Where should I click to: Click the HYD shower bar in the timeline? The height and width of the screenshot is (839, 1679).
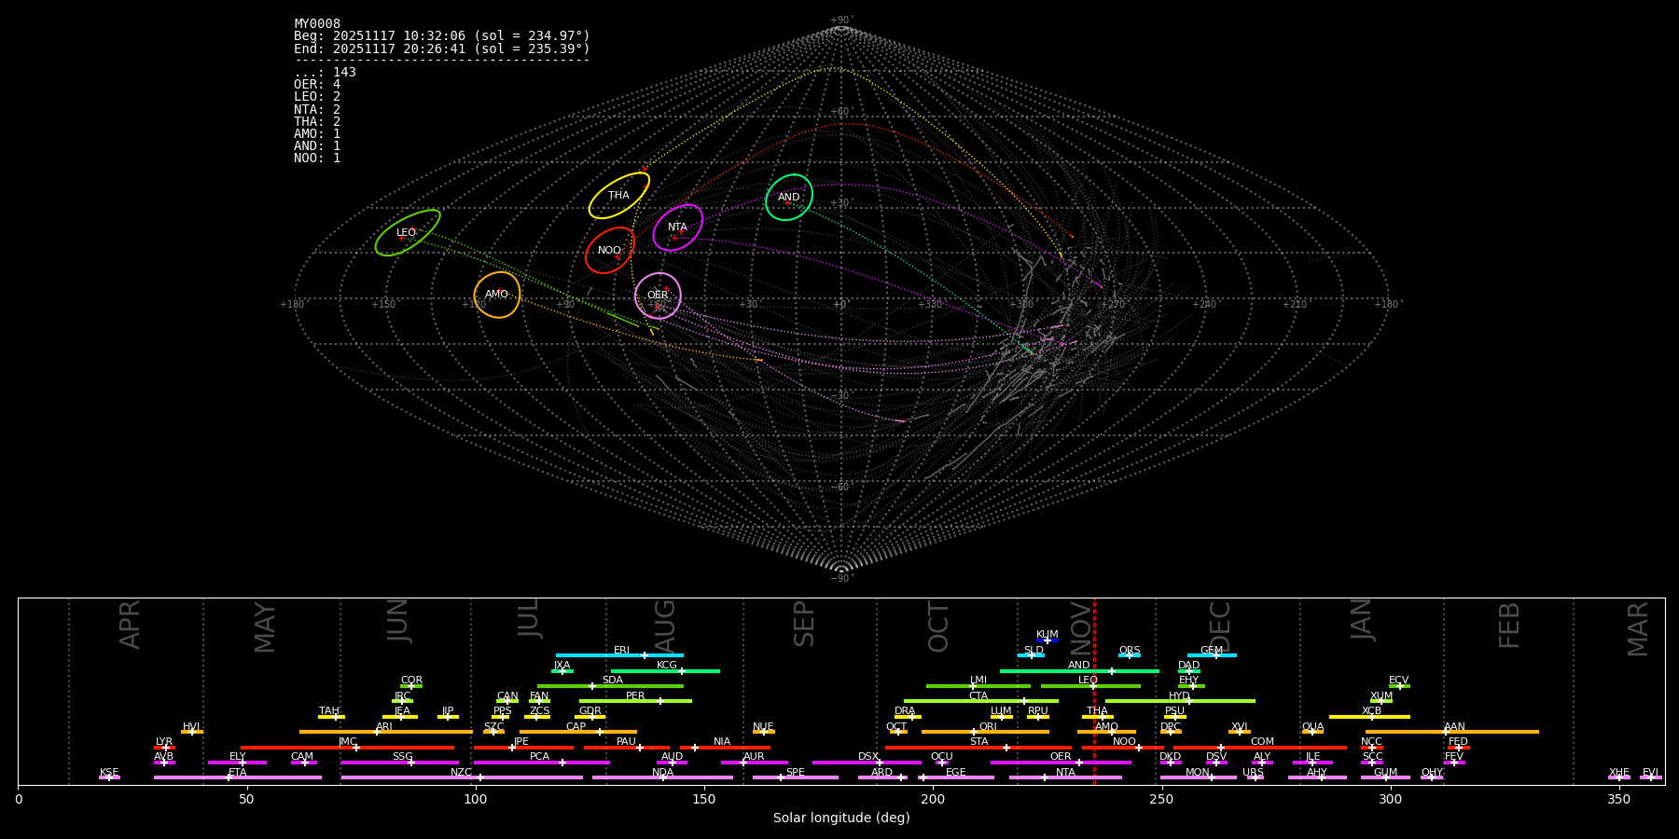[1180, 701]
